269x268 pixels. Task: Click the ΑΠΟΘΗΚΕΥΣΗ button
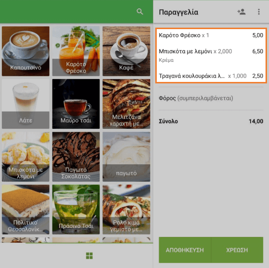click(x=185, y=250)
